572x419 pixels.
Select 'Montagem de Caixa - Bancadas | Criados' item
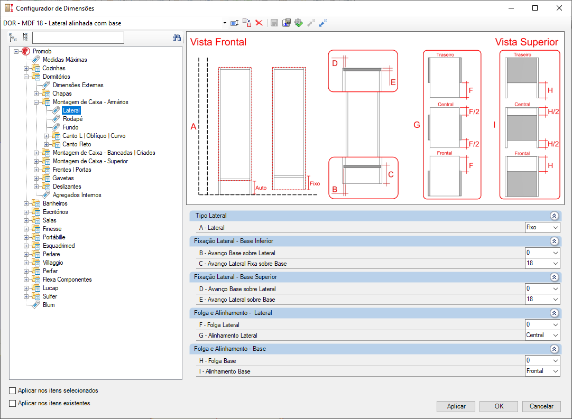[x=104, y=153]
